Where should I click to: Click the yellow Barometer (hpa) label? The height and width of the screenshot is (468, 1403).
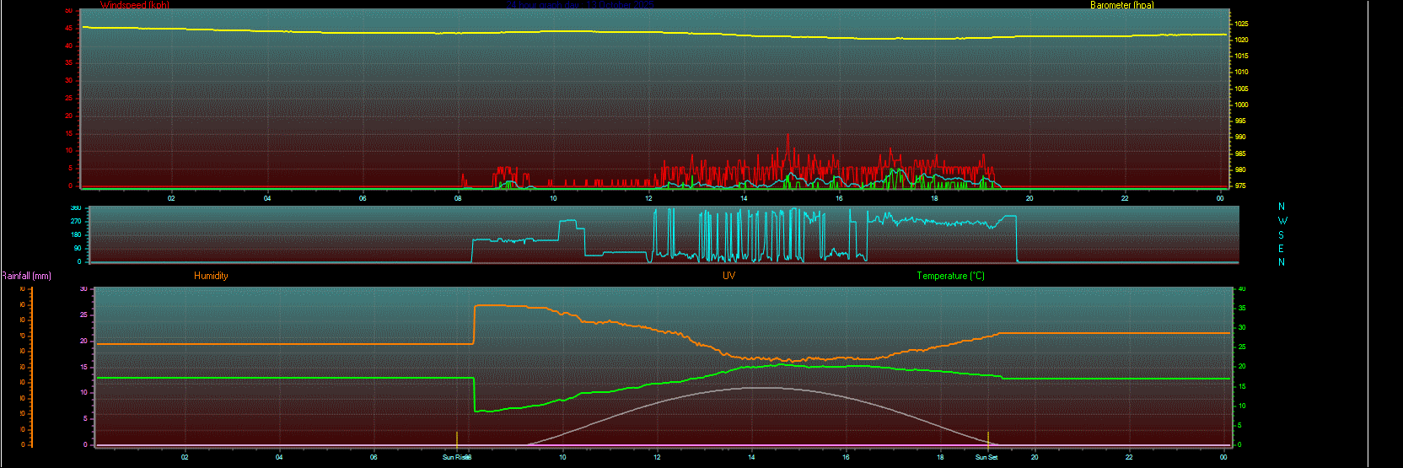(1121, 5)
